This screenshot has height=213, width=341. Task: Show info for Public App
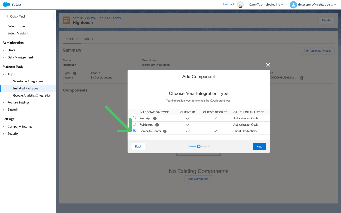point(157,125)
